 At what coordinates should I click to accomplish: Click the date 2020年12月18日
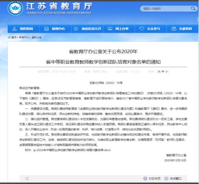point(175,160)
